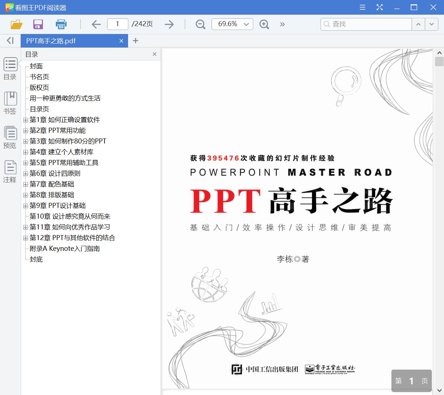The height and width of the screenshot is (395, 444).
Task: Click the page number input field
Action: (117, 24)
